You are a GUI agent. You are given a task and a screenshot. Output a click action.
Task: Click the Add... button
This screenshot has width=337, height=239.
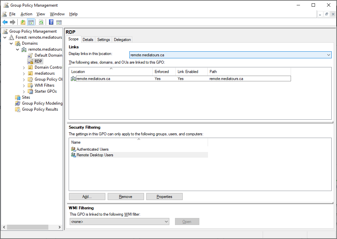coord(87,196)
